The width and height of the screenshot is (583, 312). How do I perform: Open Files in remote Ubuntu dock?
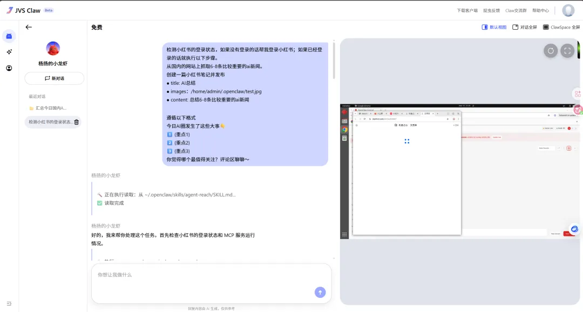click(x=344, y=121)
